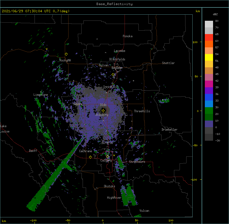Viewport: 229px width, 224px height.
Task: Click the dBZ legend heading
Action: click(215, 14)
